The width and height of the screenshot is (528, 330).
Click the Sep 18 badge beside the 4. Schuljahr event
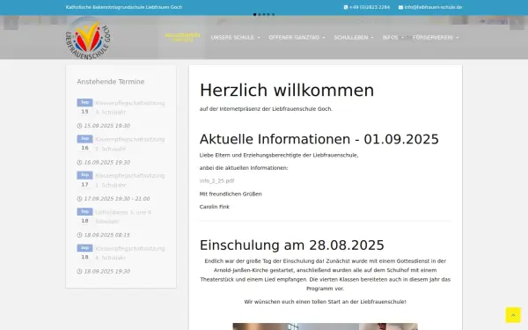click(x=84, y=253)
